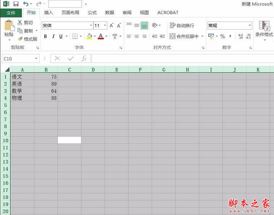The width and height of the screenshot is (274, 215).
Task: Select column D header
Action: point(93,70)
